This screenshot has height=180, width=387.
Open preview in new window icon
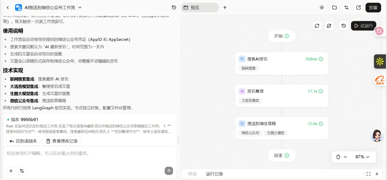(x=358, y=8)
